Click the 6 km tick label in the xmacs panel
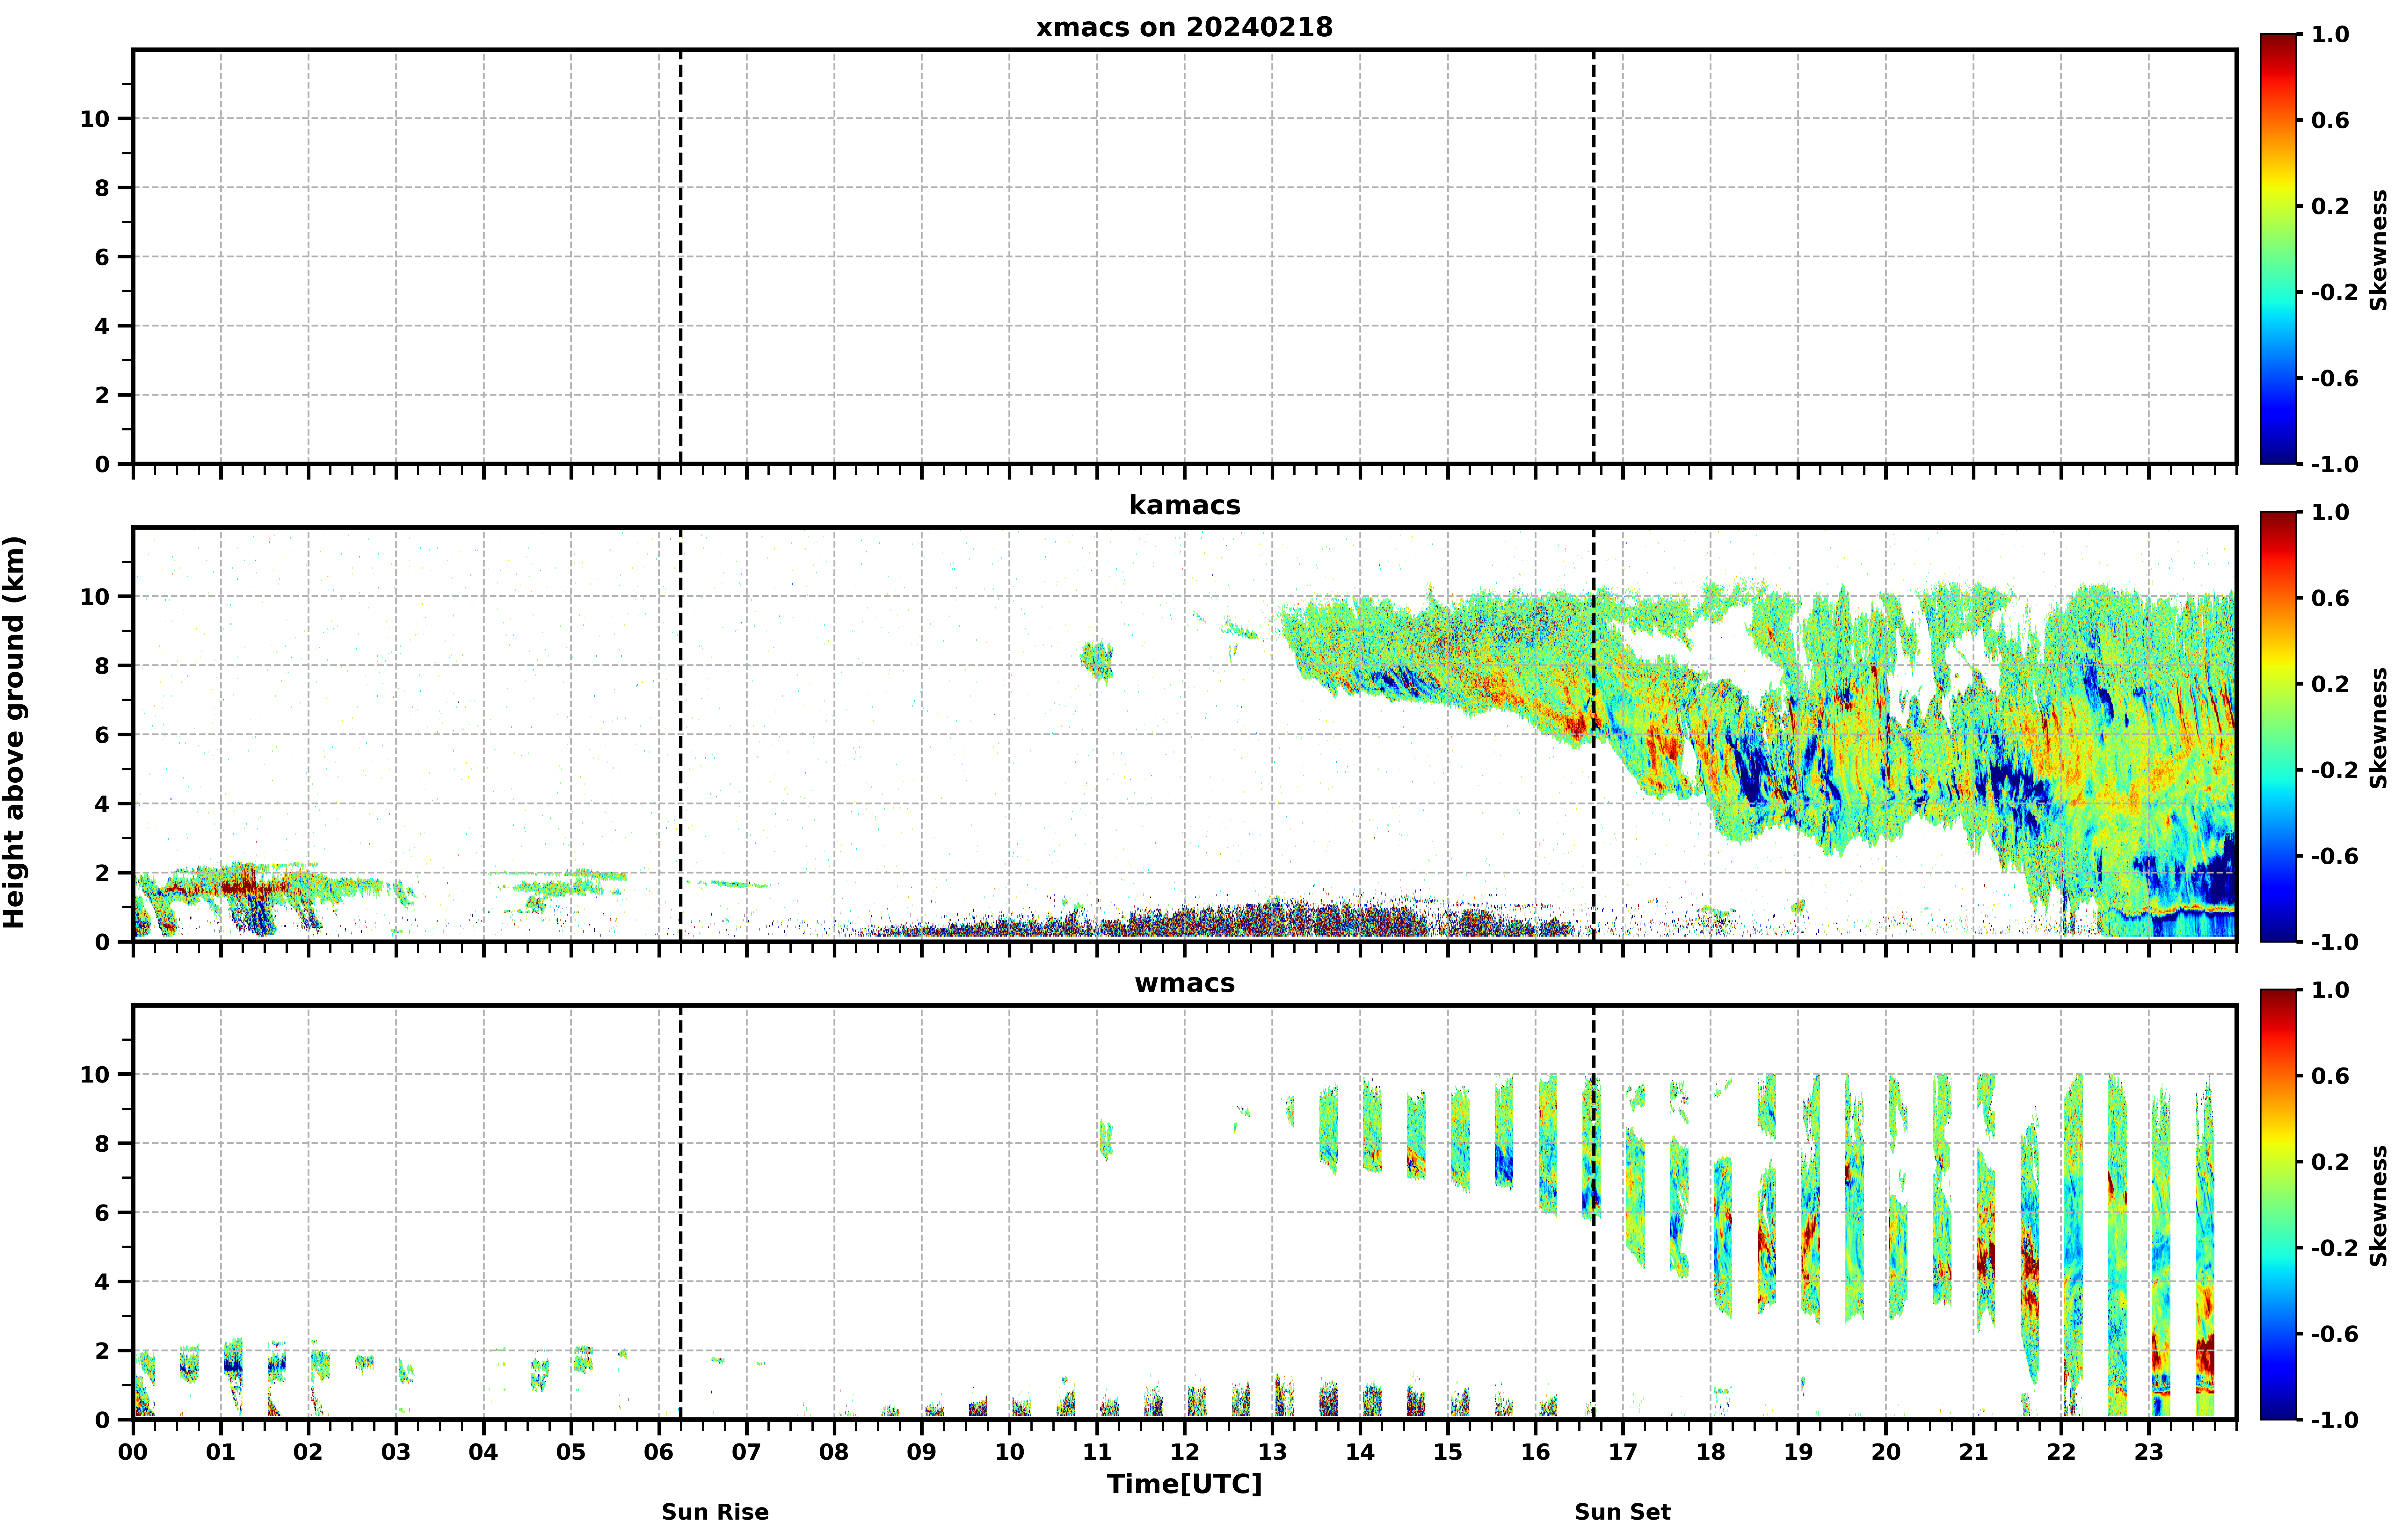 tap(102, 257)
